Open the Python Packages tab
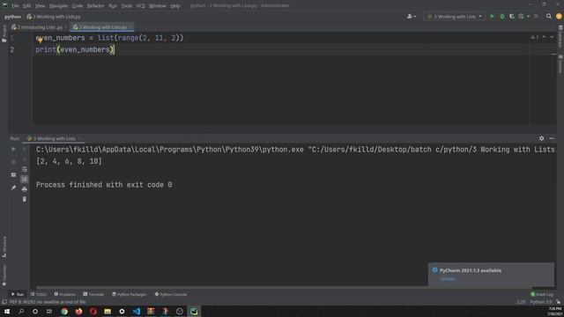 pos(130,294)
